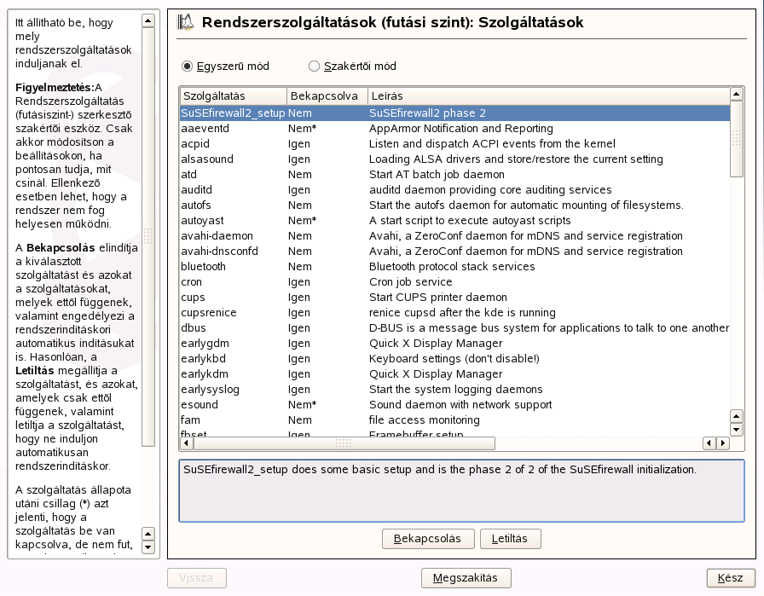The image size is (764, 596).
Task: Click the table horizontal scrollbar left arrow at the left end
Action: 187,443
